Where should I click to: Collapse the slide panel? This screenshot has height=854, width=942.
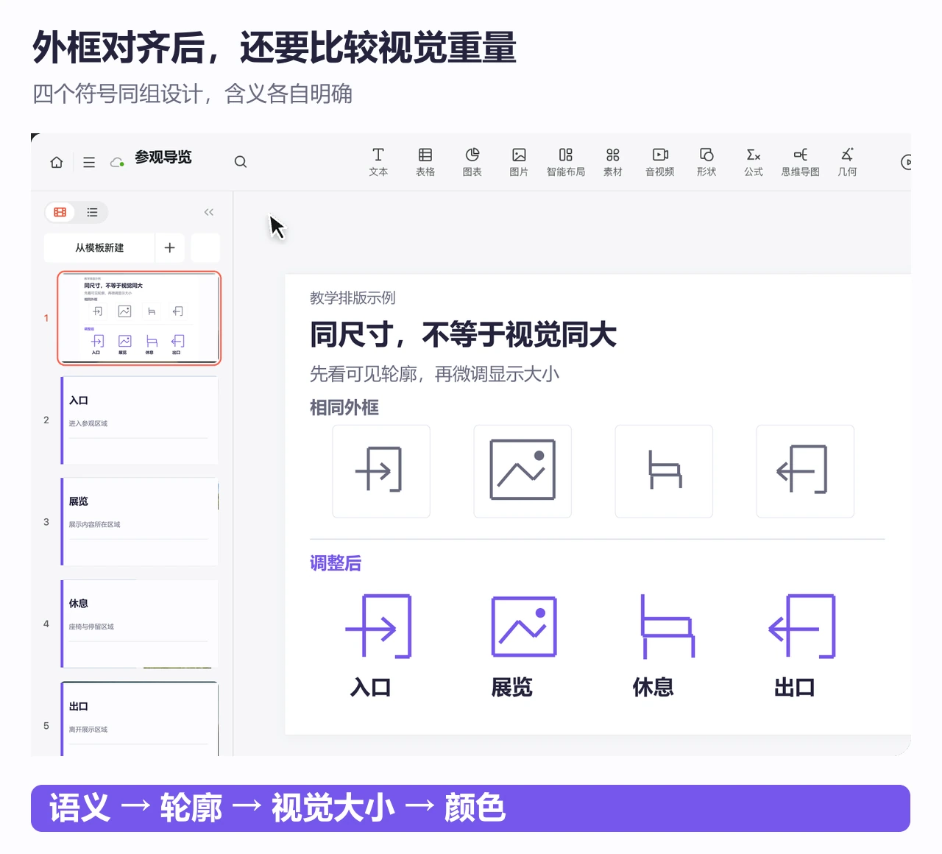[x=209, y=212]
